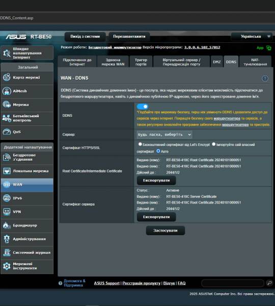Click the Перезавантажити reboot button
Image resolution: width=275 pixels, height=306 pixels.
pyautogui.click(x=129, y=37)
